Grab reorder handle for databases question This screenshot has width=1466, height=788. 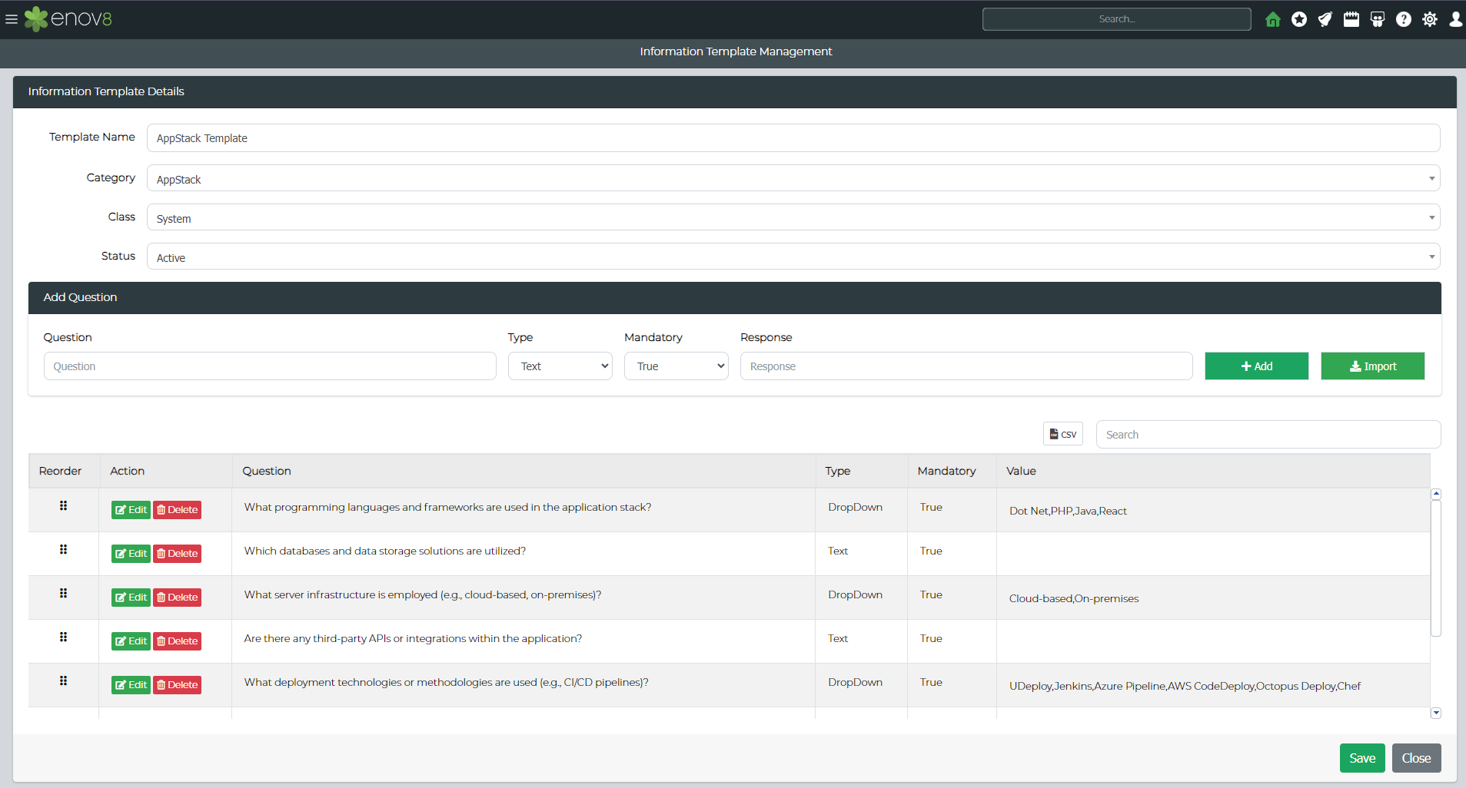click(64, 549)
